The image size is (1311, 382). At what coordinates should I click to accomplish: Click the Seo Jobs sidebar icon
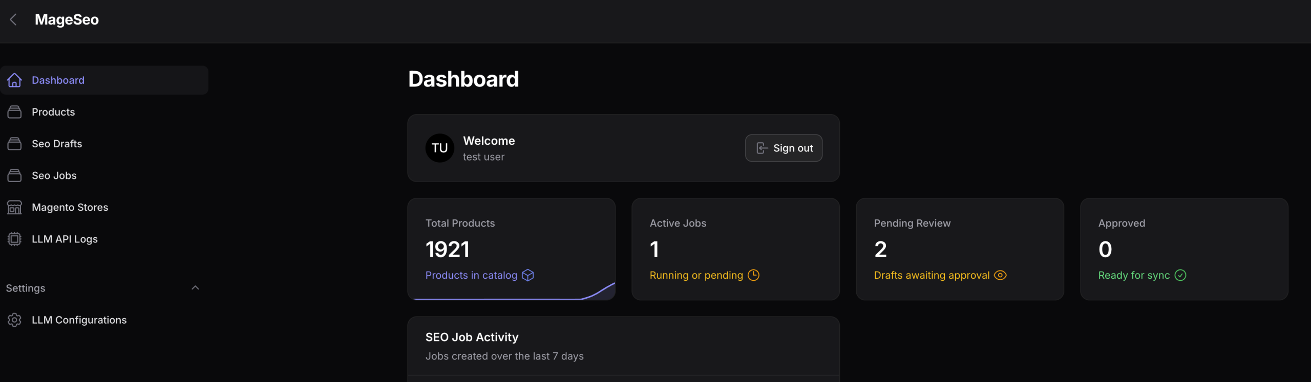(x=14, y=175)
